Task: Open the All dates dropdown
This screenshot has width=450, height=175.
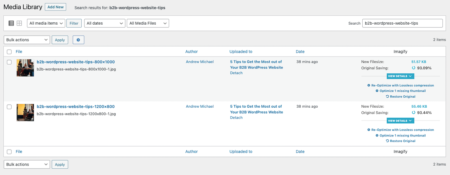Action: tap(105, 23)
